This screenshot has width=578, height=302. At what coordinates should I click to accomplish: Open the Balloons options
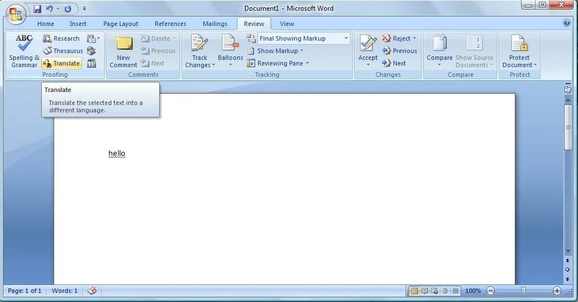point(230,51)
